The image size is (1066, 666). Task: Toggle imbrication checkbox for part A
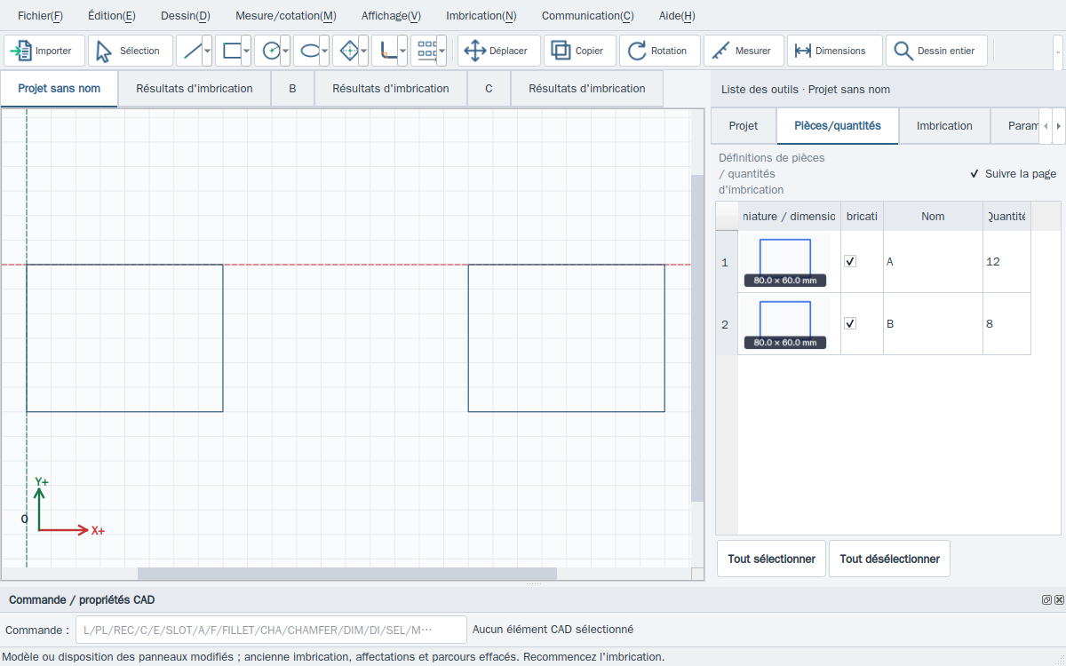pyautogui.click(x=850, y=261)
